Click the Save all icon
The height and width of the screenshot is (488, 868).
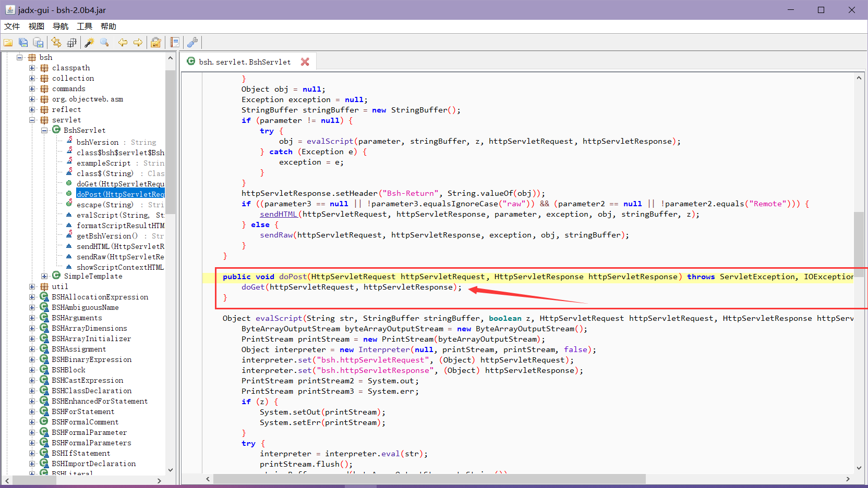23,43
